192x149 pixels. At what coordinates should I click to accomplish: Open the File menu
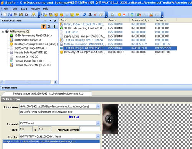tap(5, 9)
